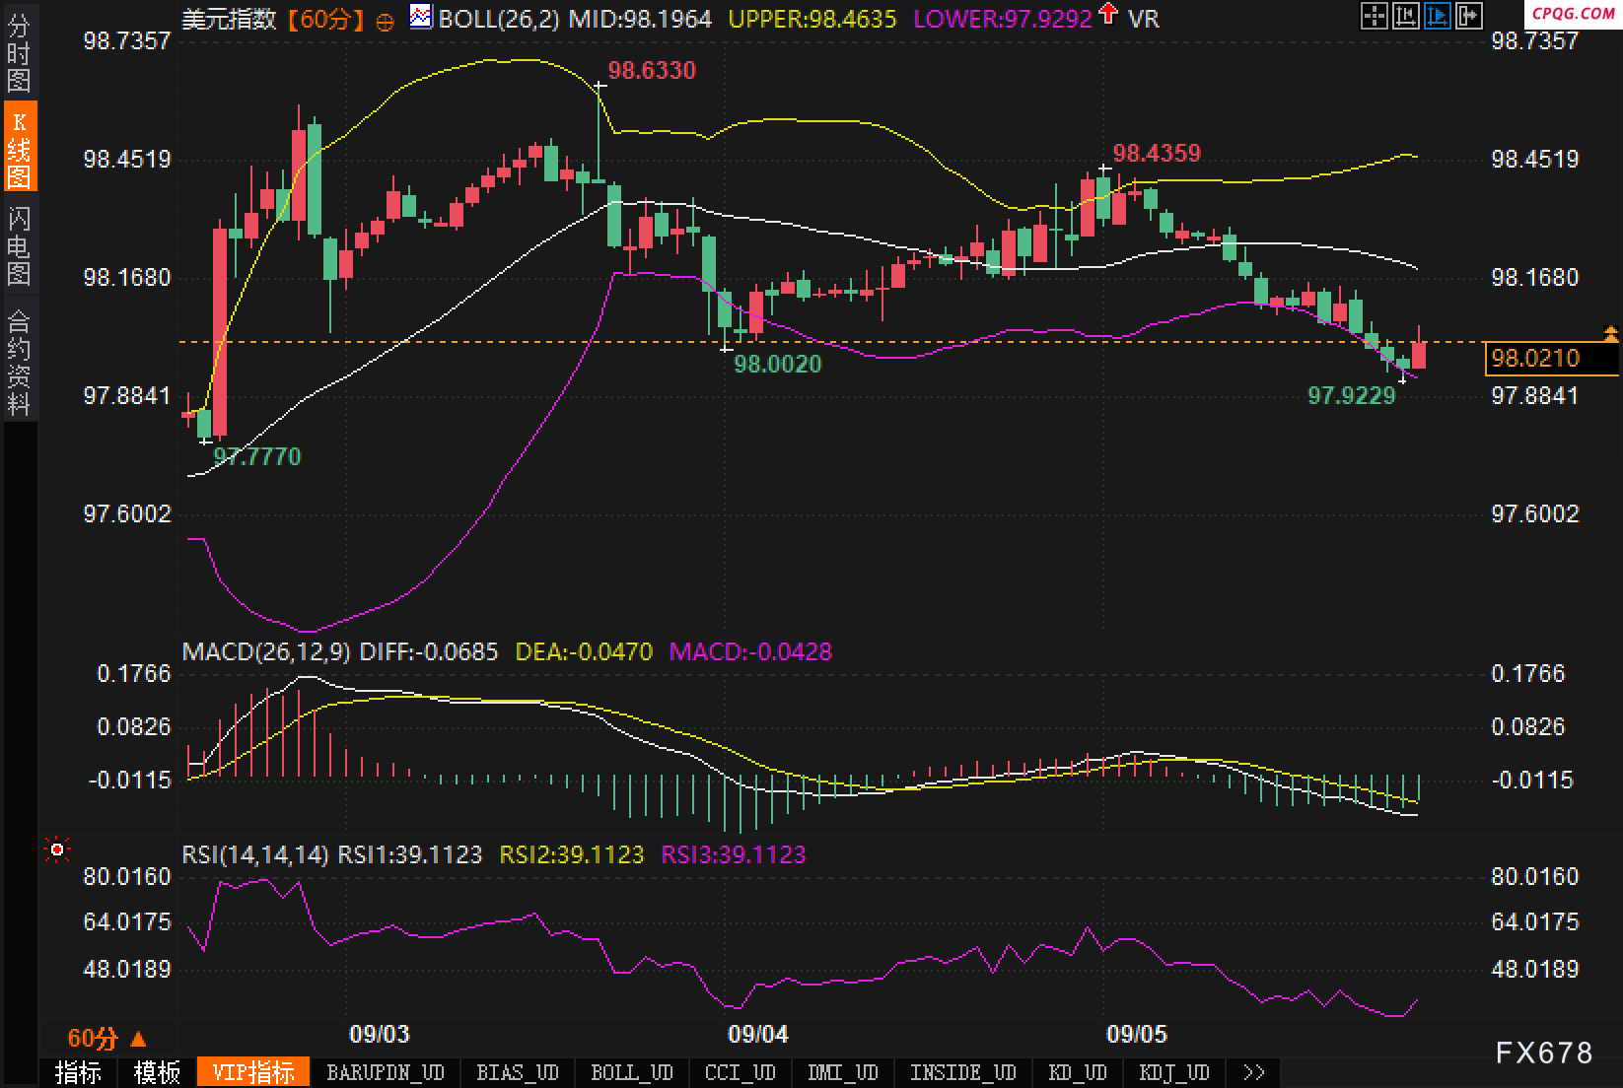Click the chart measurement tool icon
This screenshot has width=1623, height=1088.
point(1405,16)
